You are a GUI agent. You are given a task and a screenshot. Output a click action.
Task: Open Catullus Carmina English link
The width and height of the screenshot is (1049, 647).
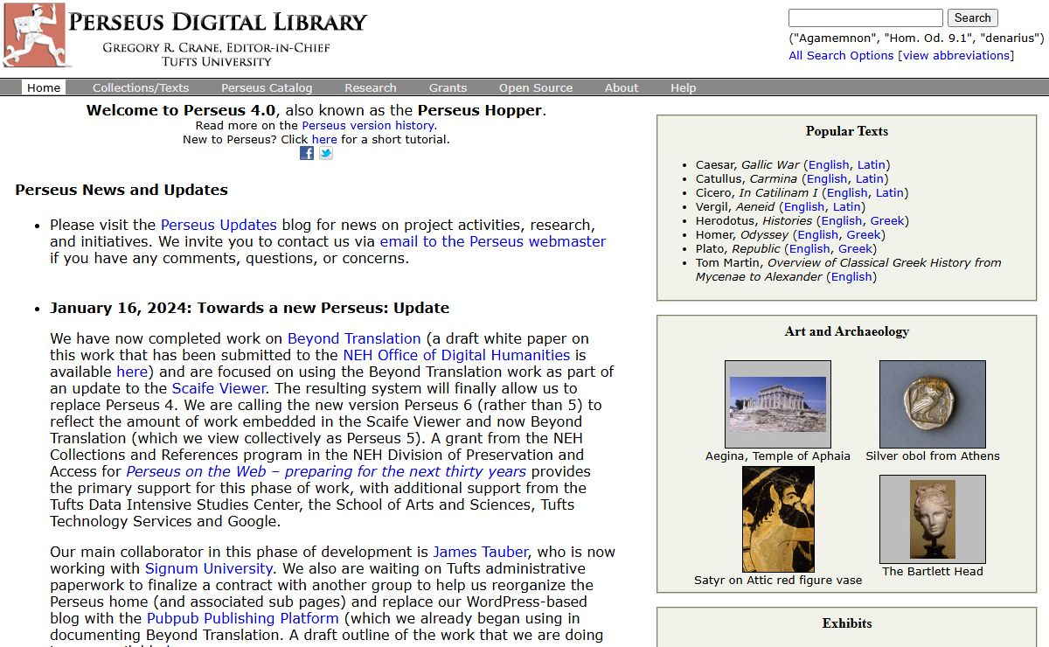827,178
